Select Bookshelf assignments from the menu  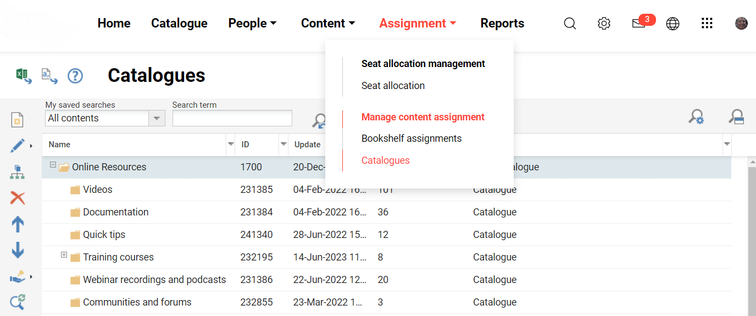tap(411, 138)
